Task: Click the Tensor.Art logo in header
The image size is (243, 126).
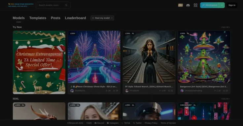Action: (x=21, y=5)
